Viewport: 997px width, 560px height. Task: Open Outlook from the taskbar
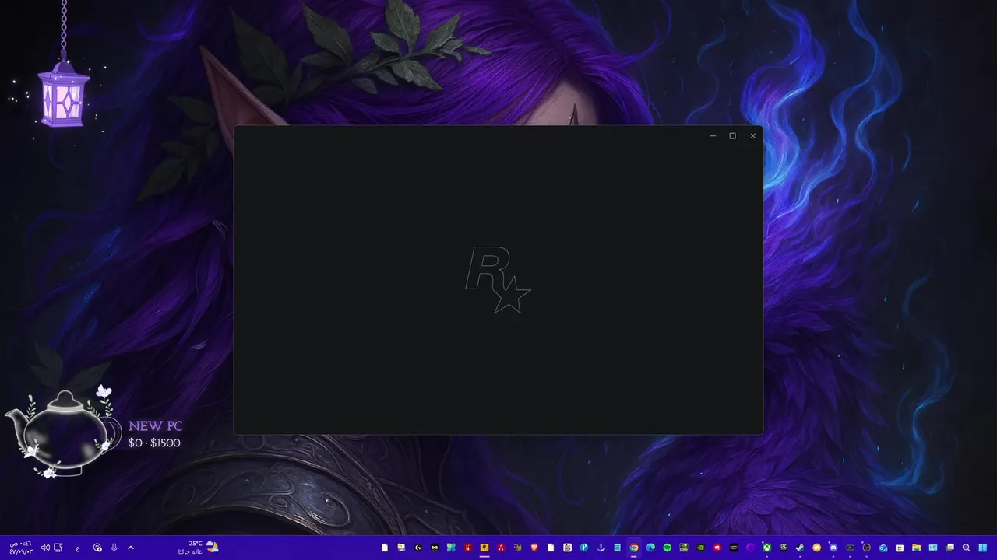(x=883, y=548)
